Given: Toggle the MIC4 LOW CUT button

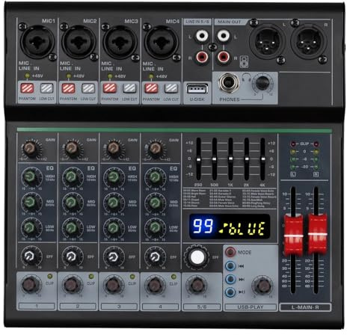Looking at the screenshot, I should 171,88.
